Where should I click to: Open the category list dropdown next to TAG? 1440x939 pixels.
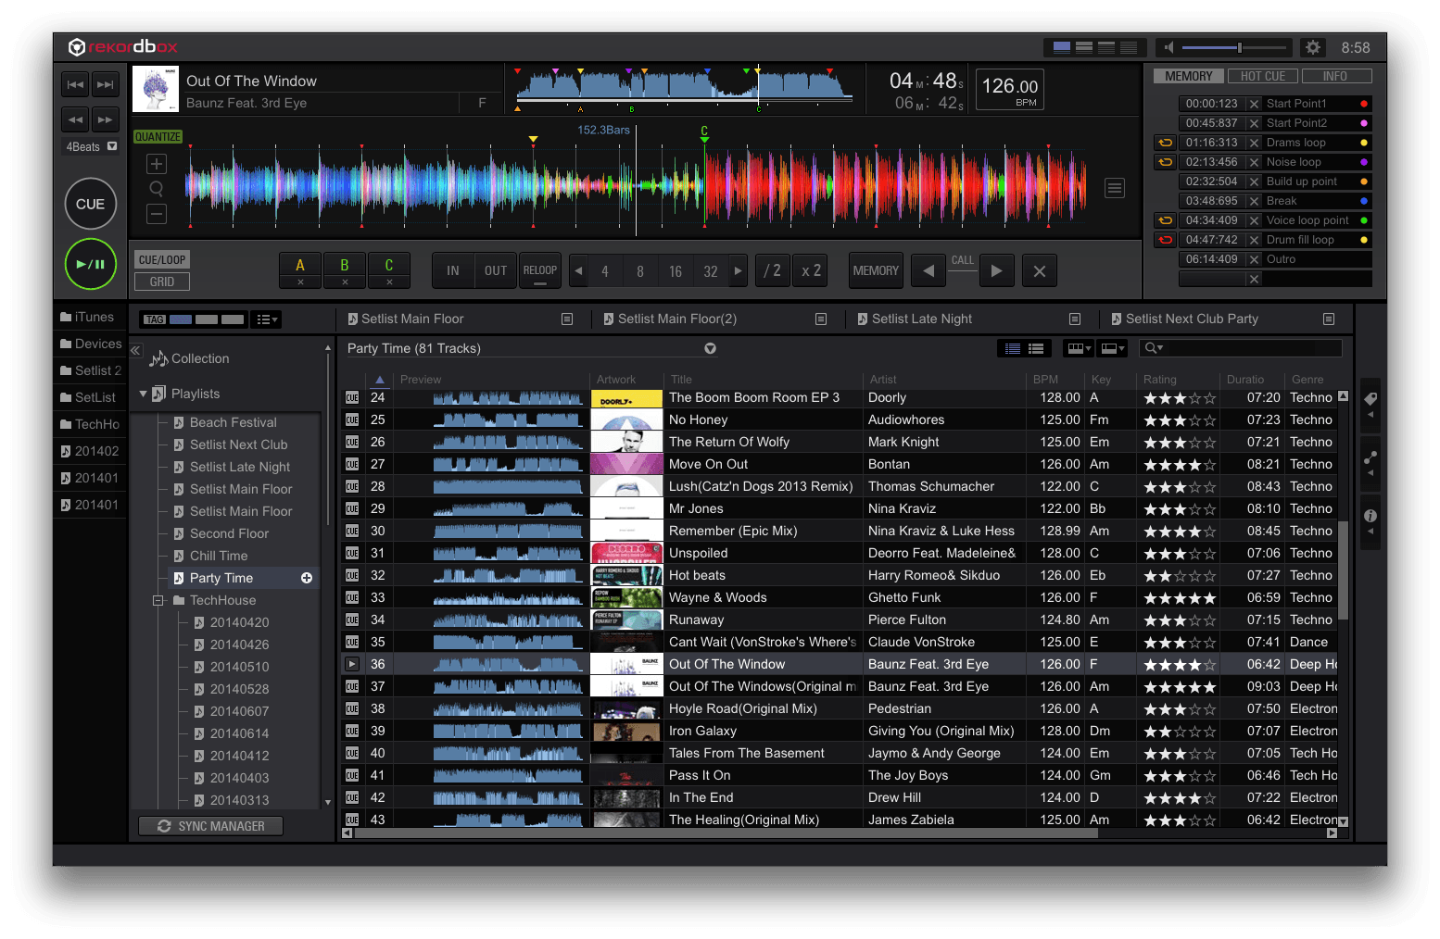click(266, 319)
